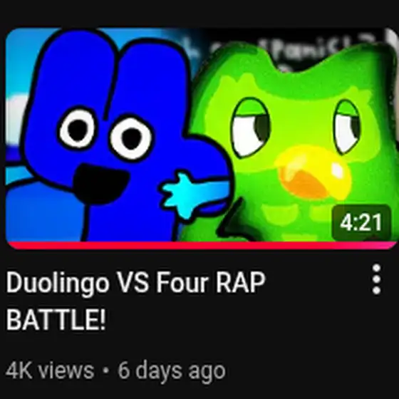
Task: Click the owl's left eye
Action: [251, 128]
